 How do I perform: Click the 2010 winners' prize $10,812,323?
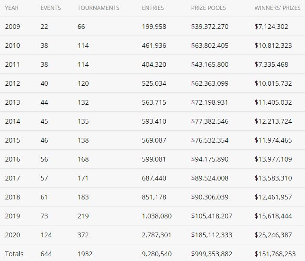coord(273,45)
